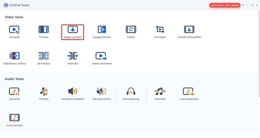260x138 pixels.
Task: Open the De-interlace tool
Action: coord(43,58)
